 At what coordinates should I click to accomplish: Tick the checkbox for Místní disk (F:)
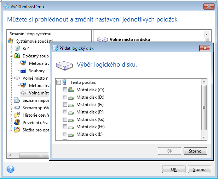pos(65,112)
